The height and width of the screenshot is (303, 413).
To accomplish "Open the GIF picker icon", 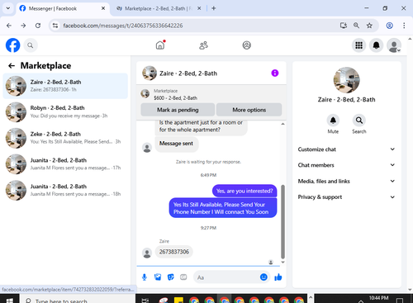I will coord(183,277).
